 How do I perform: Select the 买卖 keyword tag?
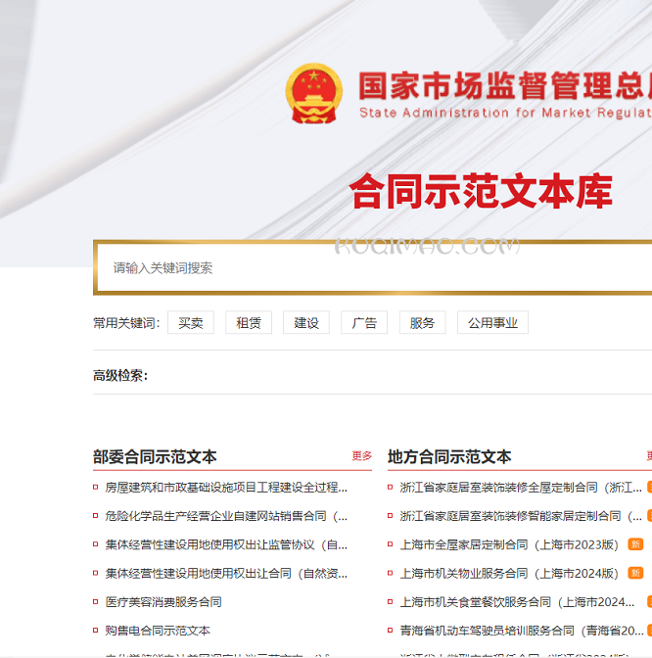point(191,323)
